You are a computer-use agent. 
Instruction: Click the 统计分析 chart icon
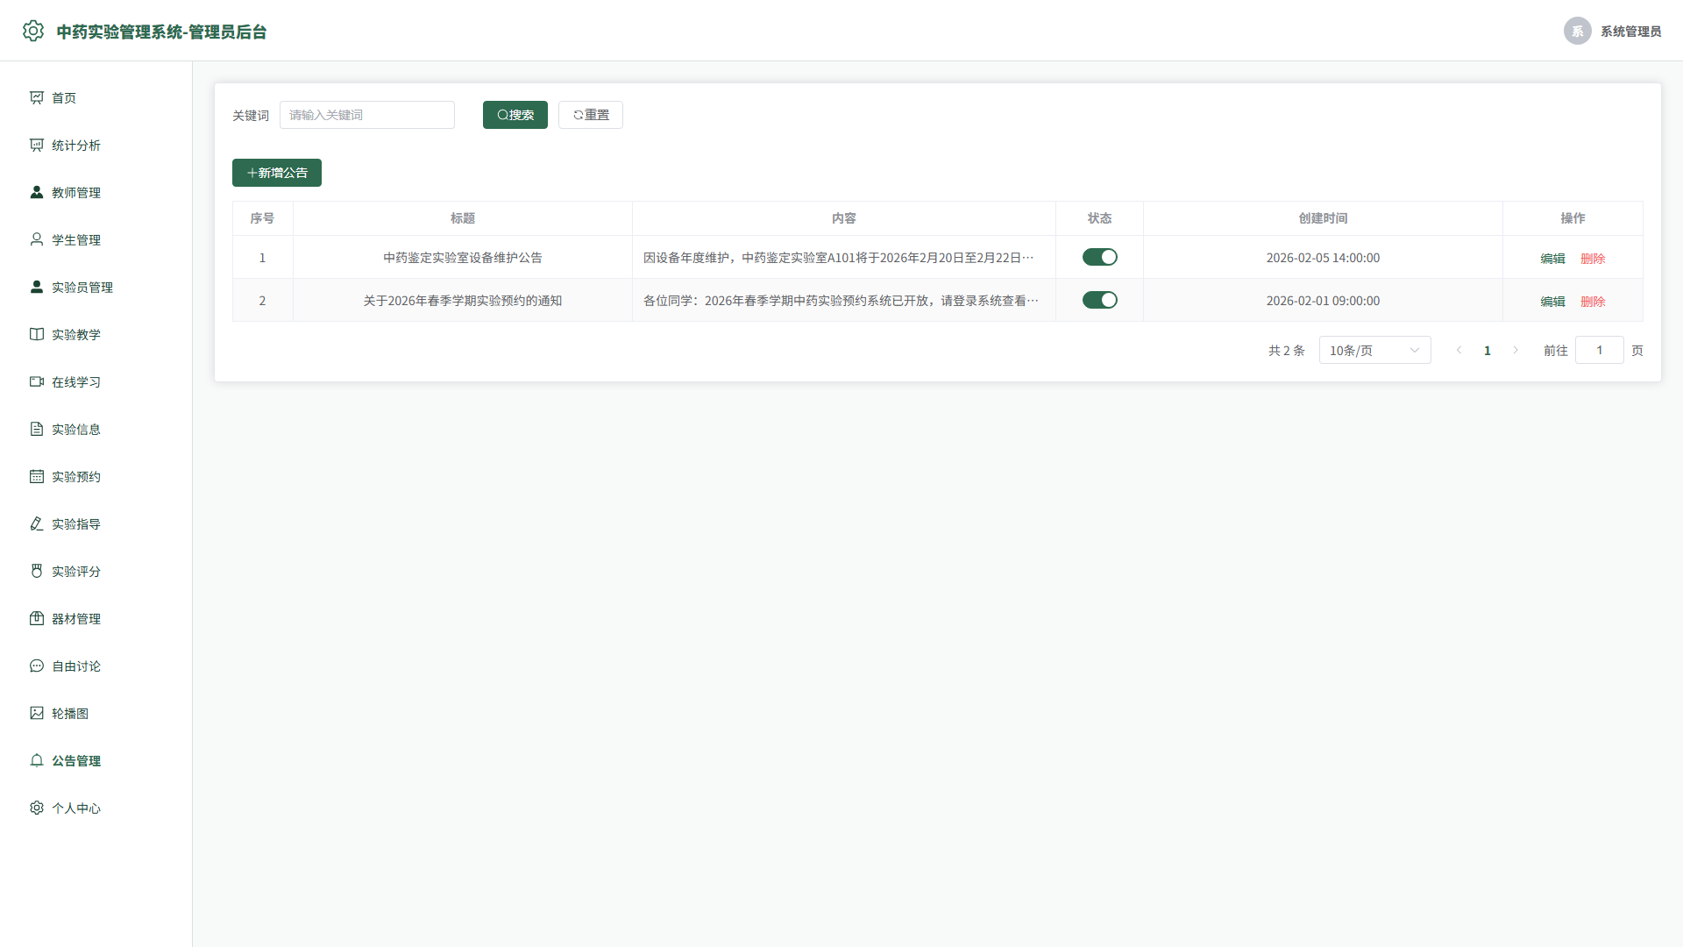tap(37, 145)
